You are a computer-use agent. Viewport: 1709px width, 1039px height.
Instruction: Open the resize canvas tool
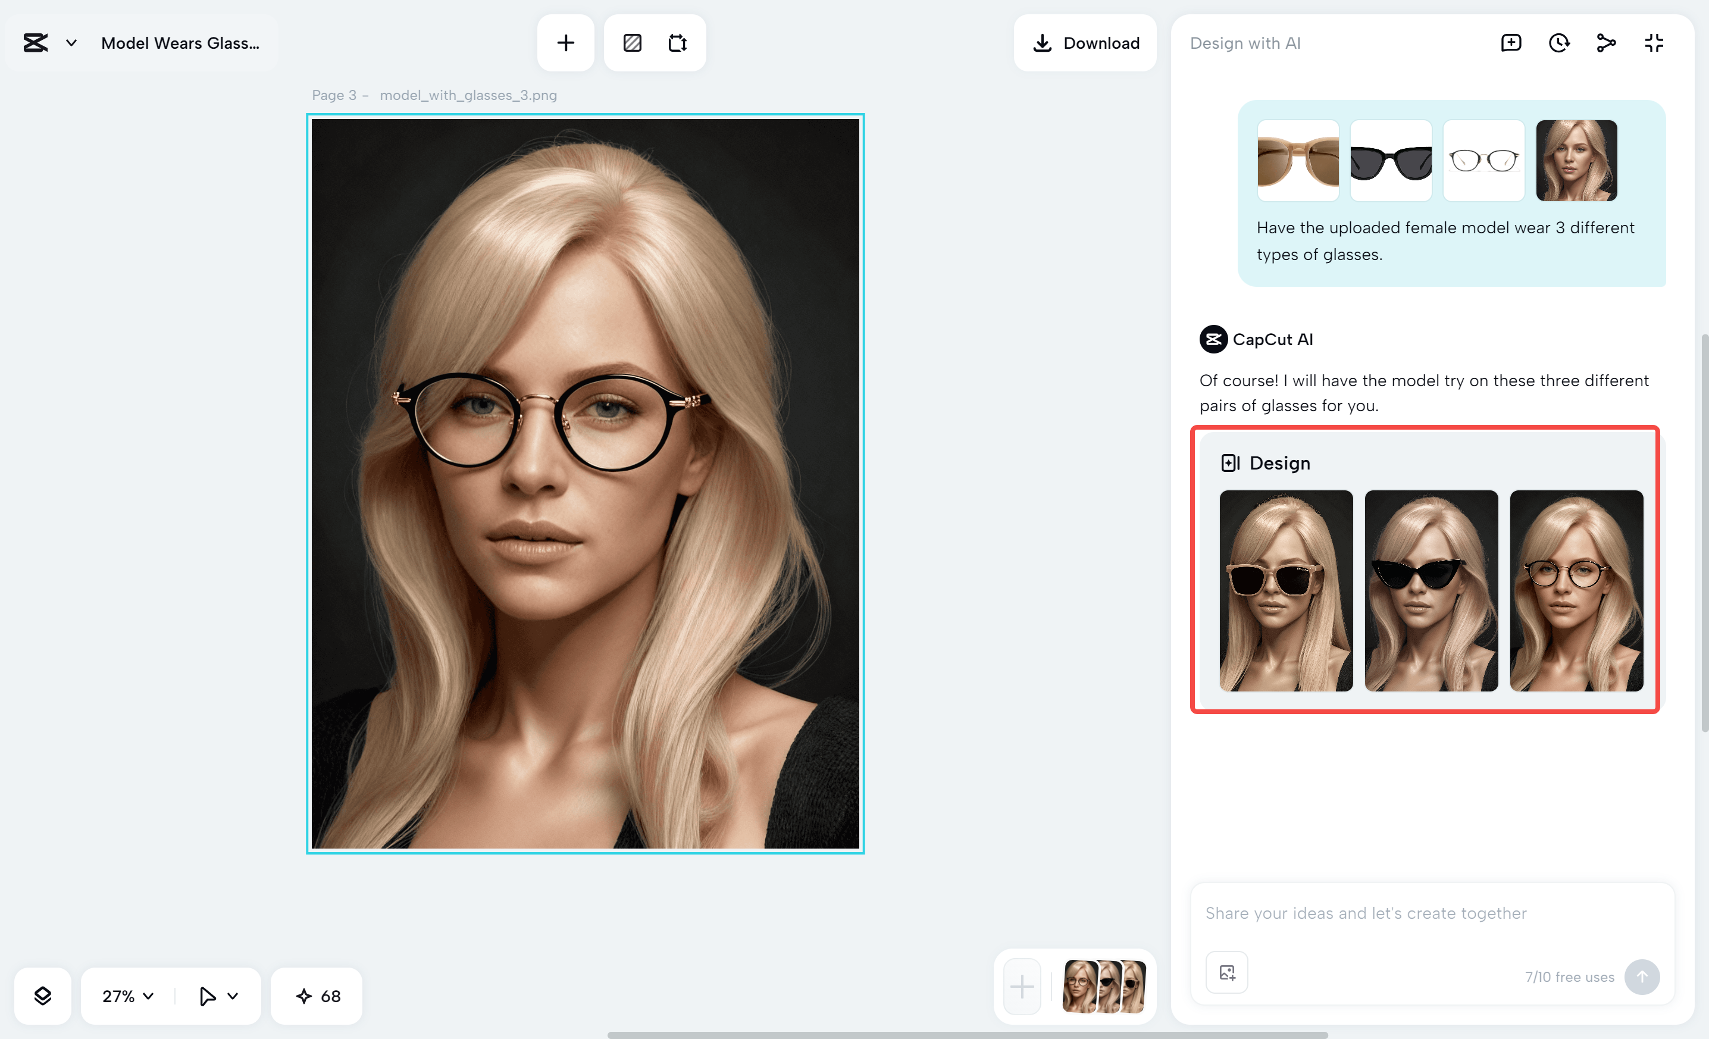[678, 42]
